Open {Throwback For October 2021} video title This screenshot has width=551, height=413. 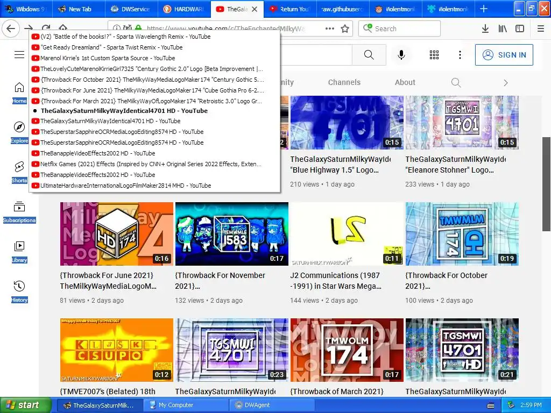tap(446, 281)
